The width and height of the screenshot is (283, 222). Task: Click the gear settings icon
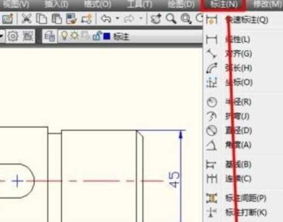pyautogui.click(x=13, y=36)
